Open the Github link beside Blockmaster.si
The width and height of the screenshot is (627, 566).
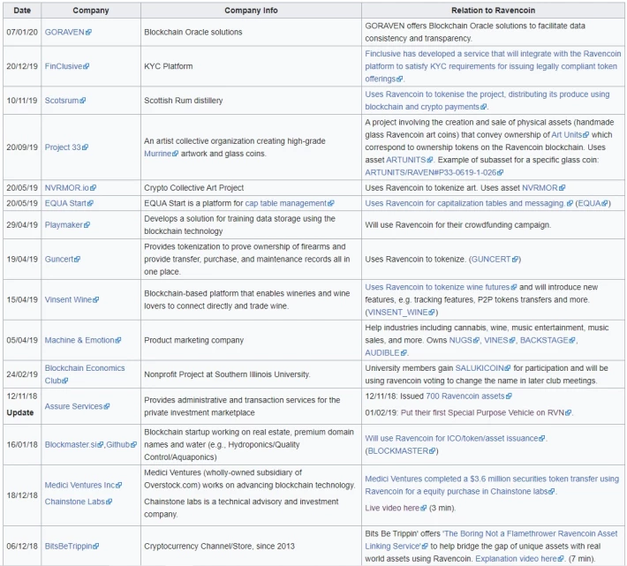click(x=121, y=444)
